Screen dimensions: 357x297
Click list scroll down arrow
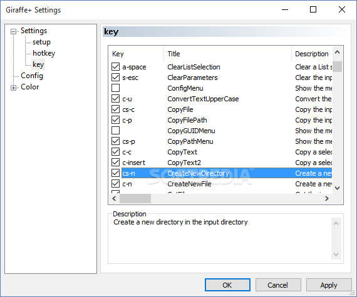(x=337, y=188)
